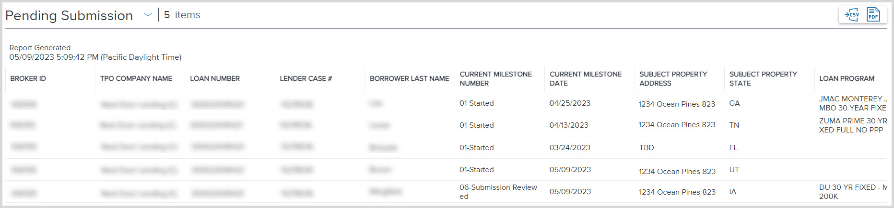Expand the Pending Submission dropdown chevron

(x=148, y=15)
